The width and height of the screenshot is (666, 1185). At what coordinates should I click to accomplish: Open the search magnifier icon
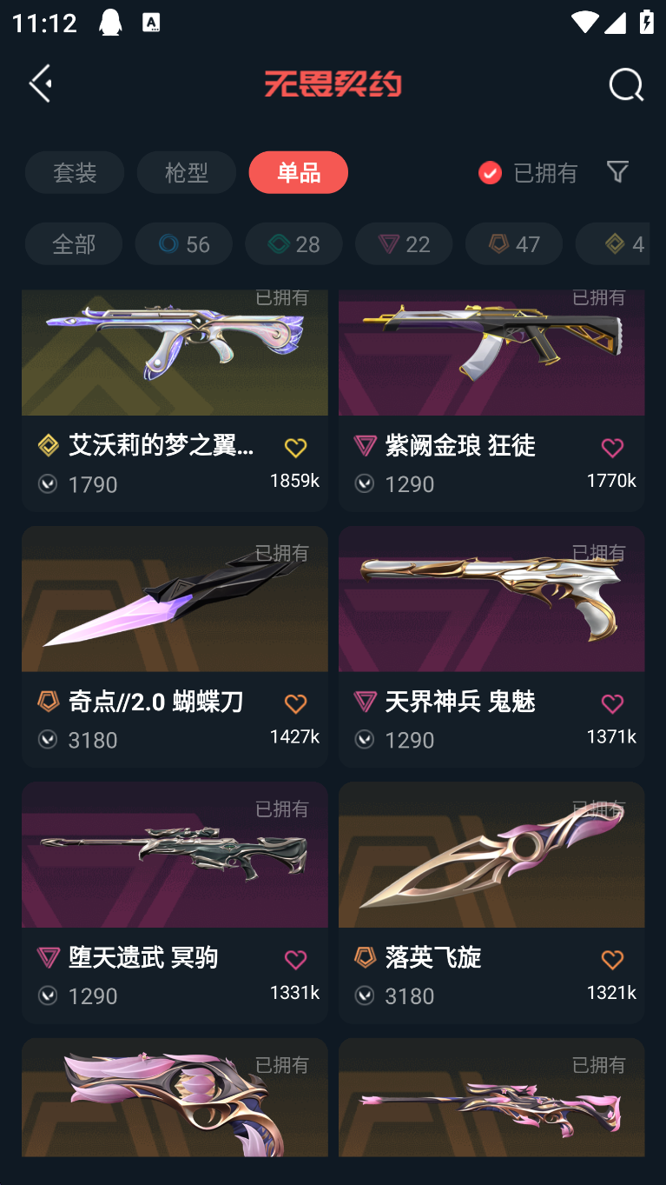coord(626,84)
